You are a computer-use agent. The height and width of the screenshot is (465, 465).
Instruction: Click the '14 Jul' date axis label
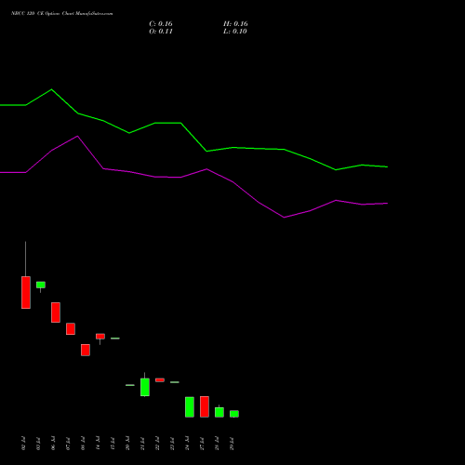pos(98,444)
